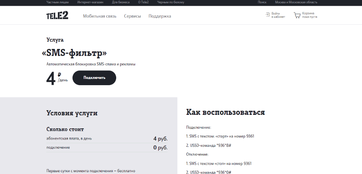
Task: Select Для бизнеса in top bar
Action: click(121, 2)
